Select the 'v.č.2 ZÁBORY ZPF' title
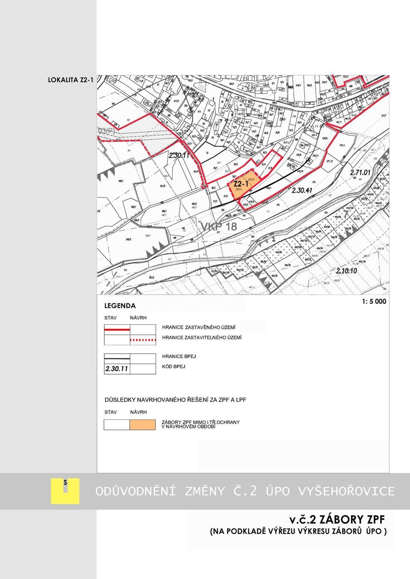Image resolution: width=410 pixels, height=579 pixels. coord(337,520)
